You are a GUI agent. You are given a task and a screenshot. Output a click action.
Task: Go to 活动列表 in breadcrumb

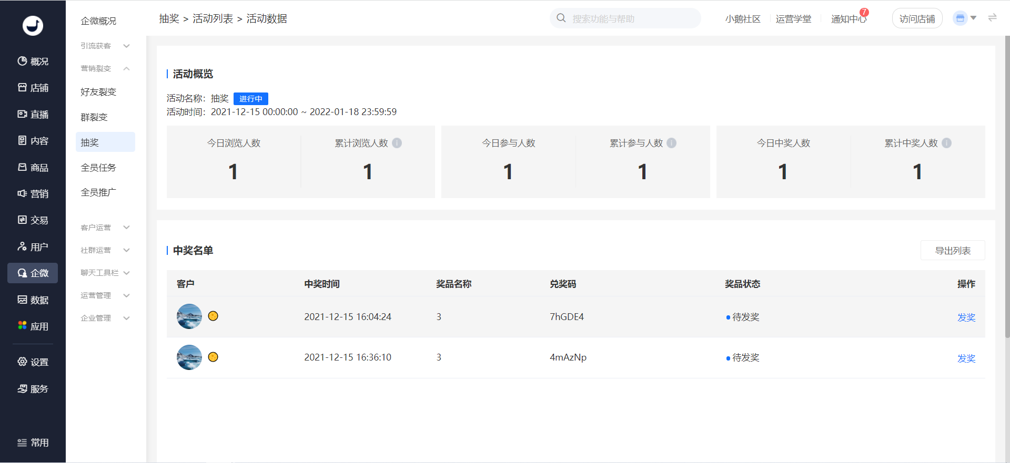(x=213, y=18)
